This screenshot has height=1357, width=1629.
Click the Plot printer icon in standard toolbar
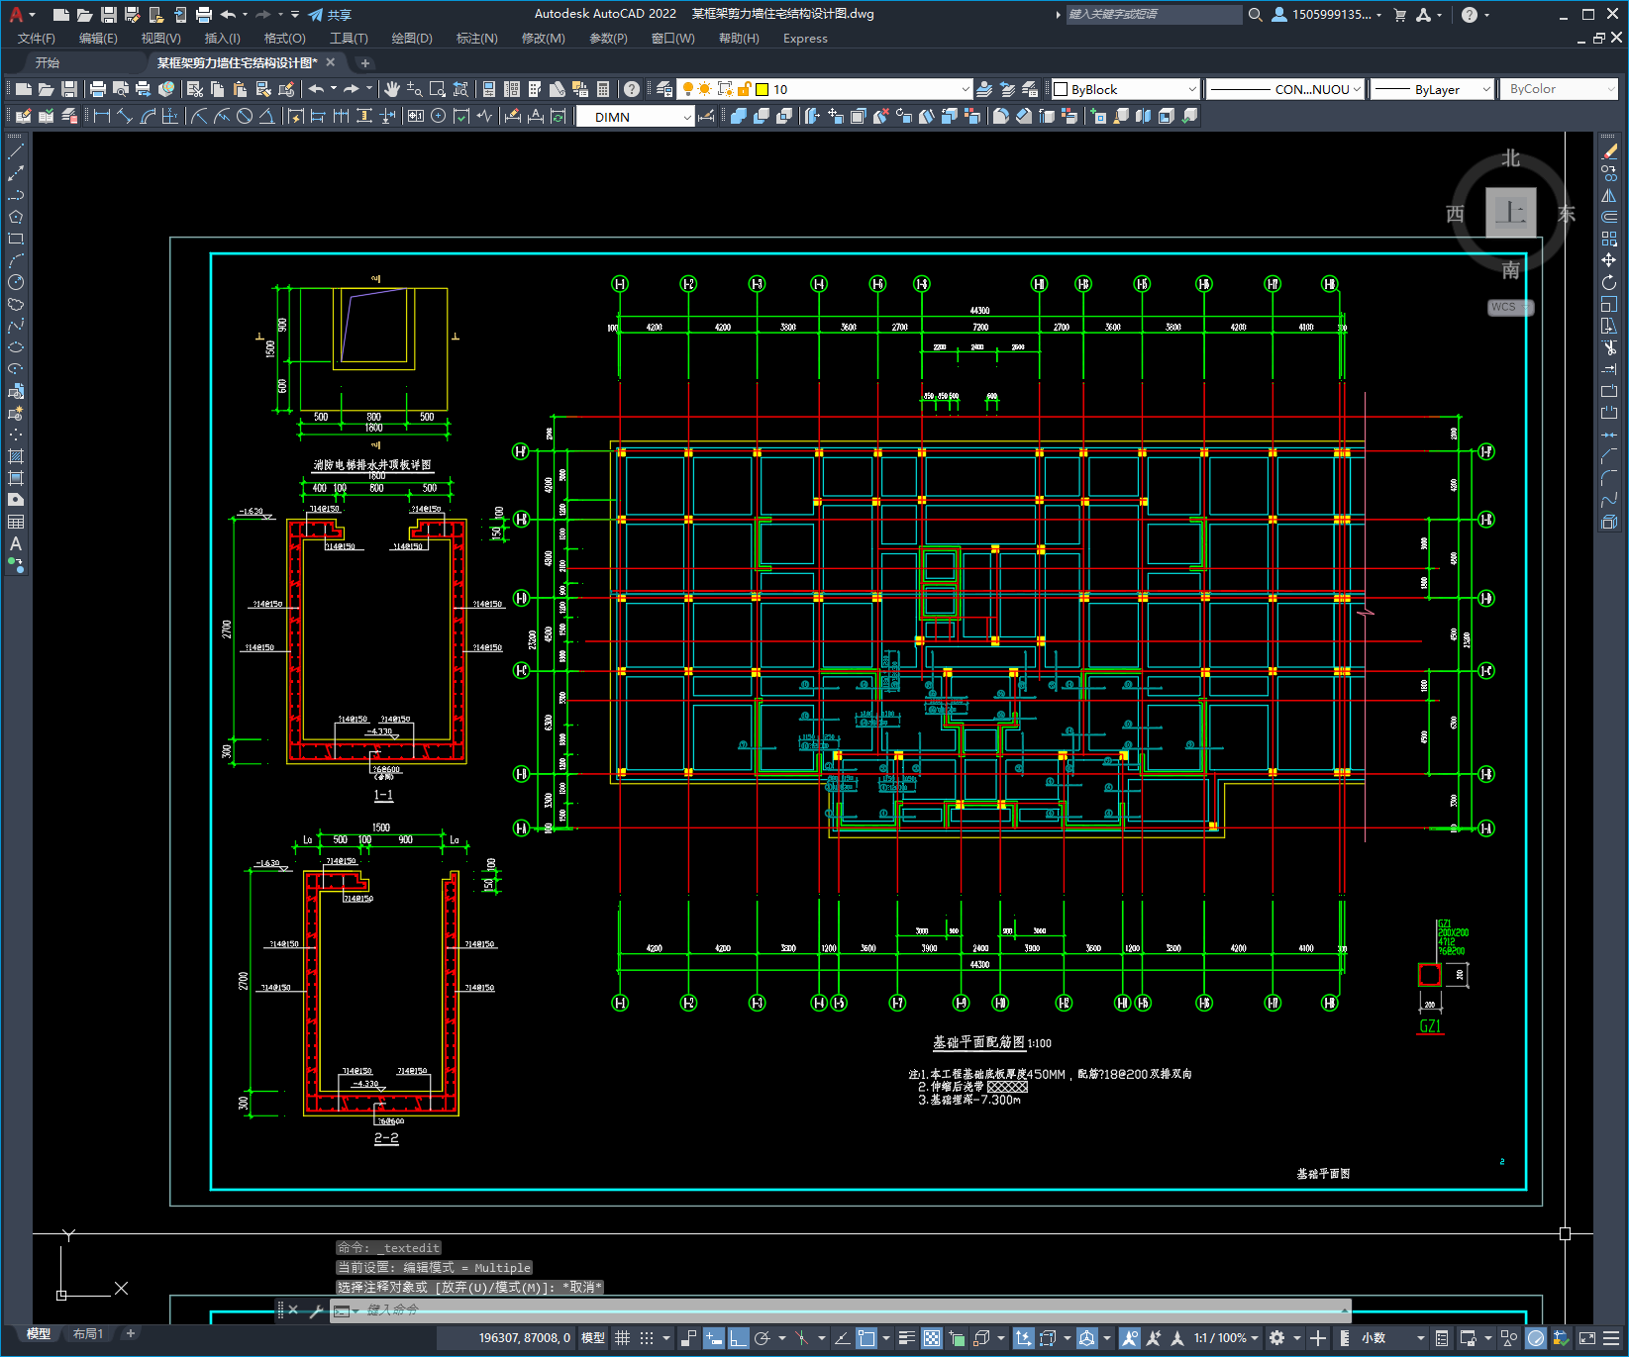(98, 89)
